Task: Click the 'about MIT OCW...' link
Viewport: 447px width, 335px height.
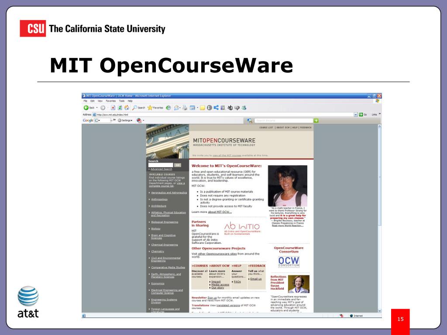Action: pos(220,212)
